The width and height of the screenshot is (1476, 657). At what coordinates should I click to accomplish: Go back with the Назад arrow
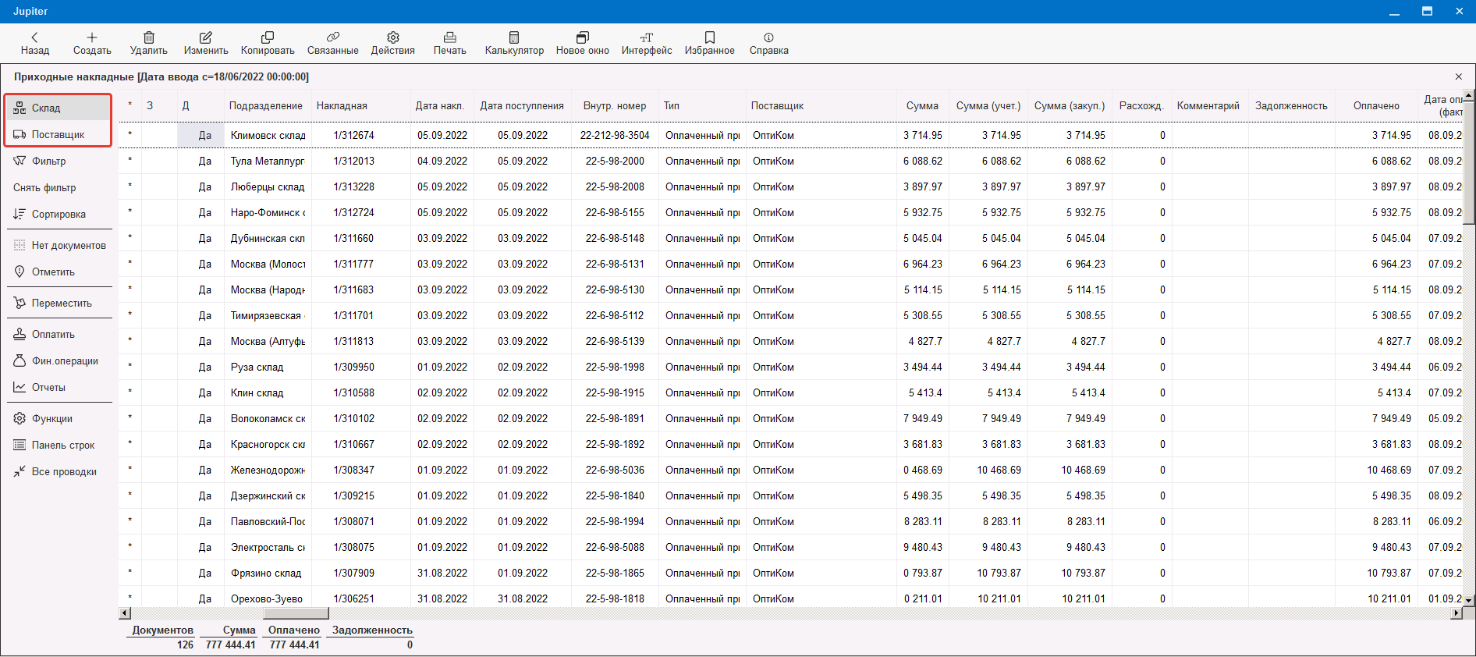(34, 43)
